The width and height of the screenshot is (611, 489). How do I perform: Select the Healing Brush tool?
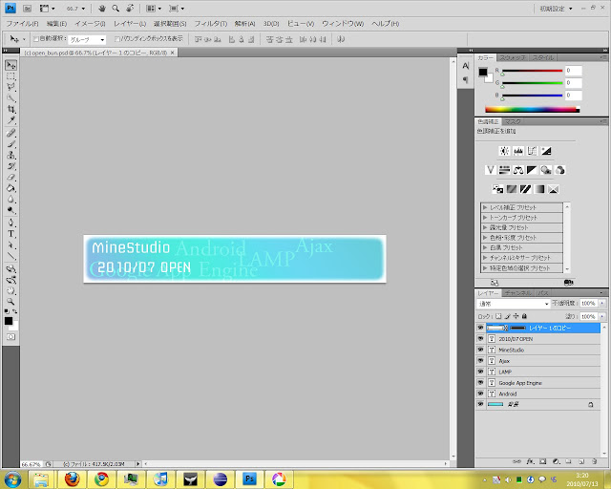[x=11, y=133]
